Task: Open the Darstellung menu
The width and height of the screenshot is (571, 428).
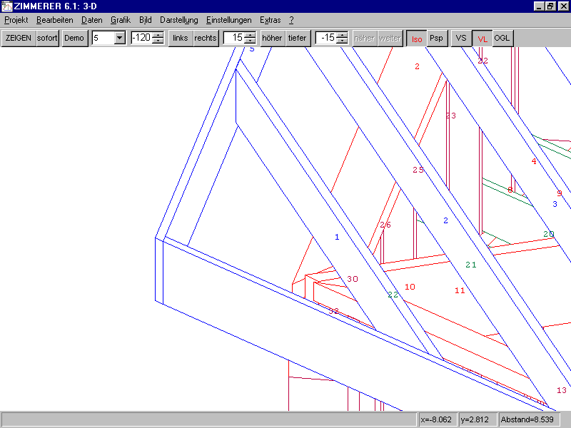Action: [x=178, y=20]
